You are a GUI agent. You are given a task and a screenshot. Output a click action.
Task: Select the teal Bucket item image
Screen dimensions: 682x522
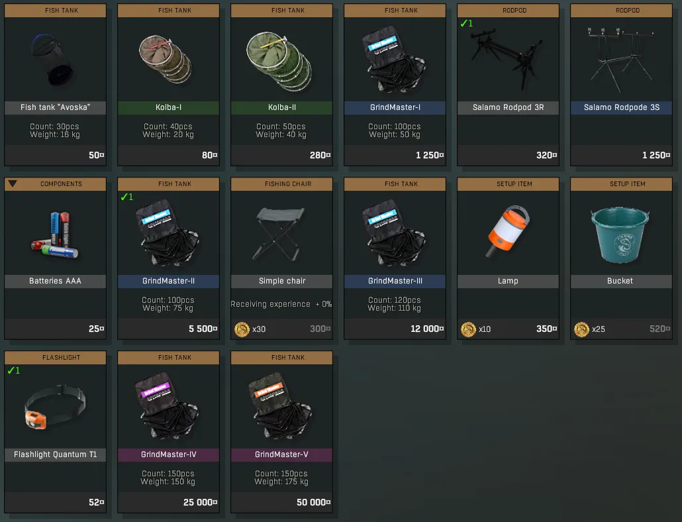pos(620,234)
